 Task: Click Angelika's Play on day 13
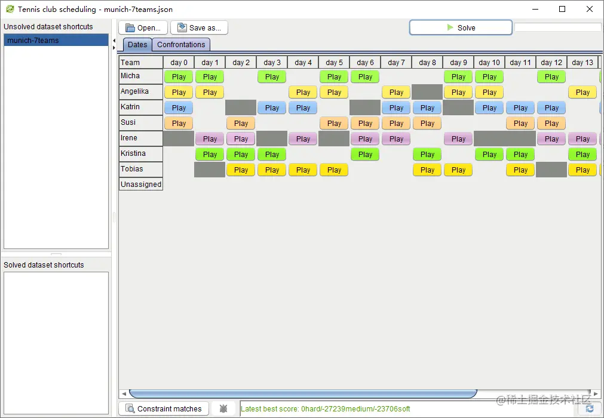coord(582,93)
